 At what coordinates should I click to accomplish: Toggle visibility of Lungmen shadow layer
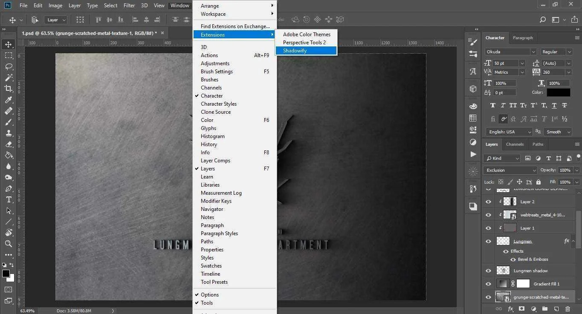coord(488,271)
